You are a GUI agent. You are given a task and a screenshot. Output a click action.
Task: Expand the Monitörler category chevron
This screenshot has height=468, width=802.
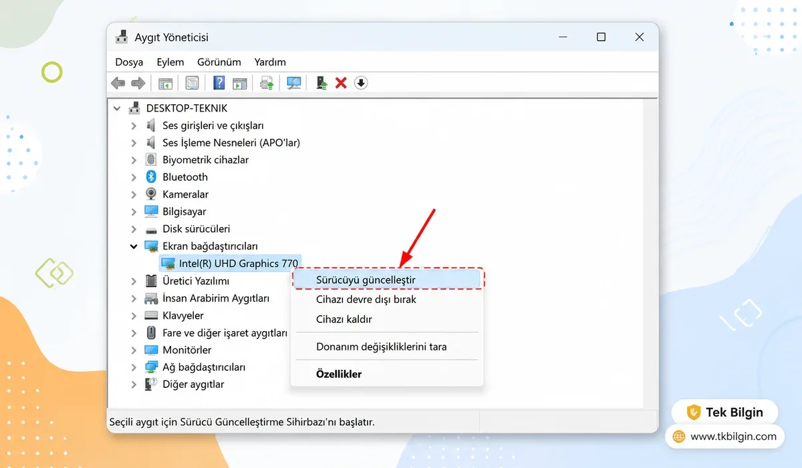134,350
